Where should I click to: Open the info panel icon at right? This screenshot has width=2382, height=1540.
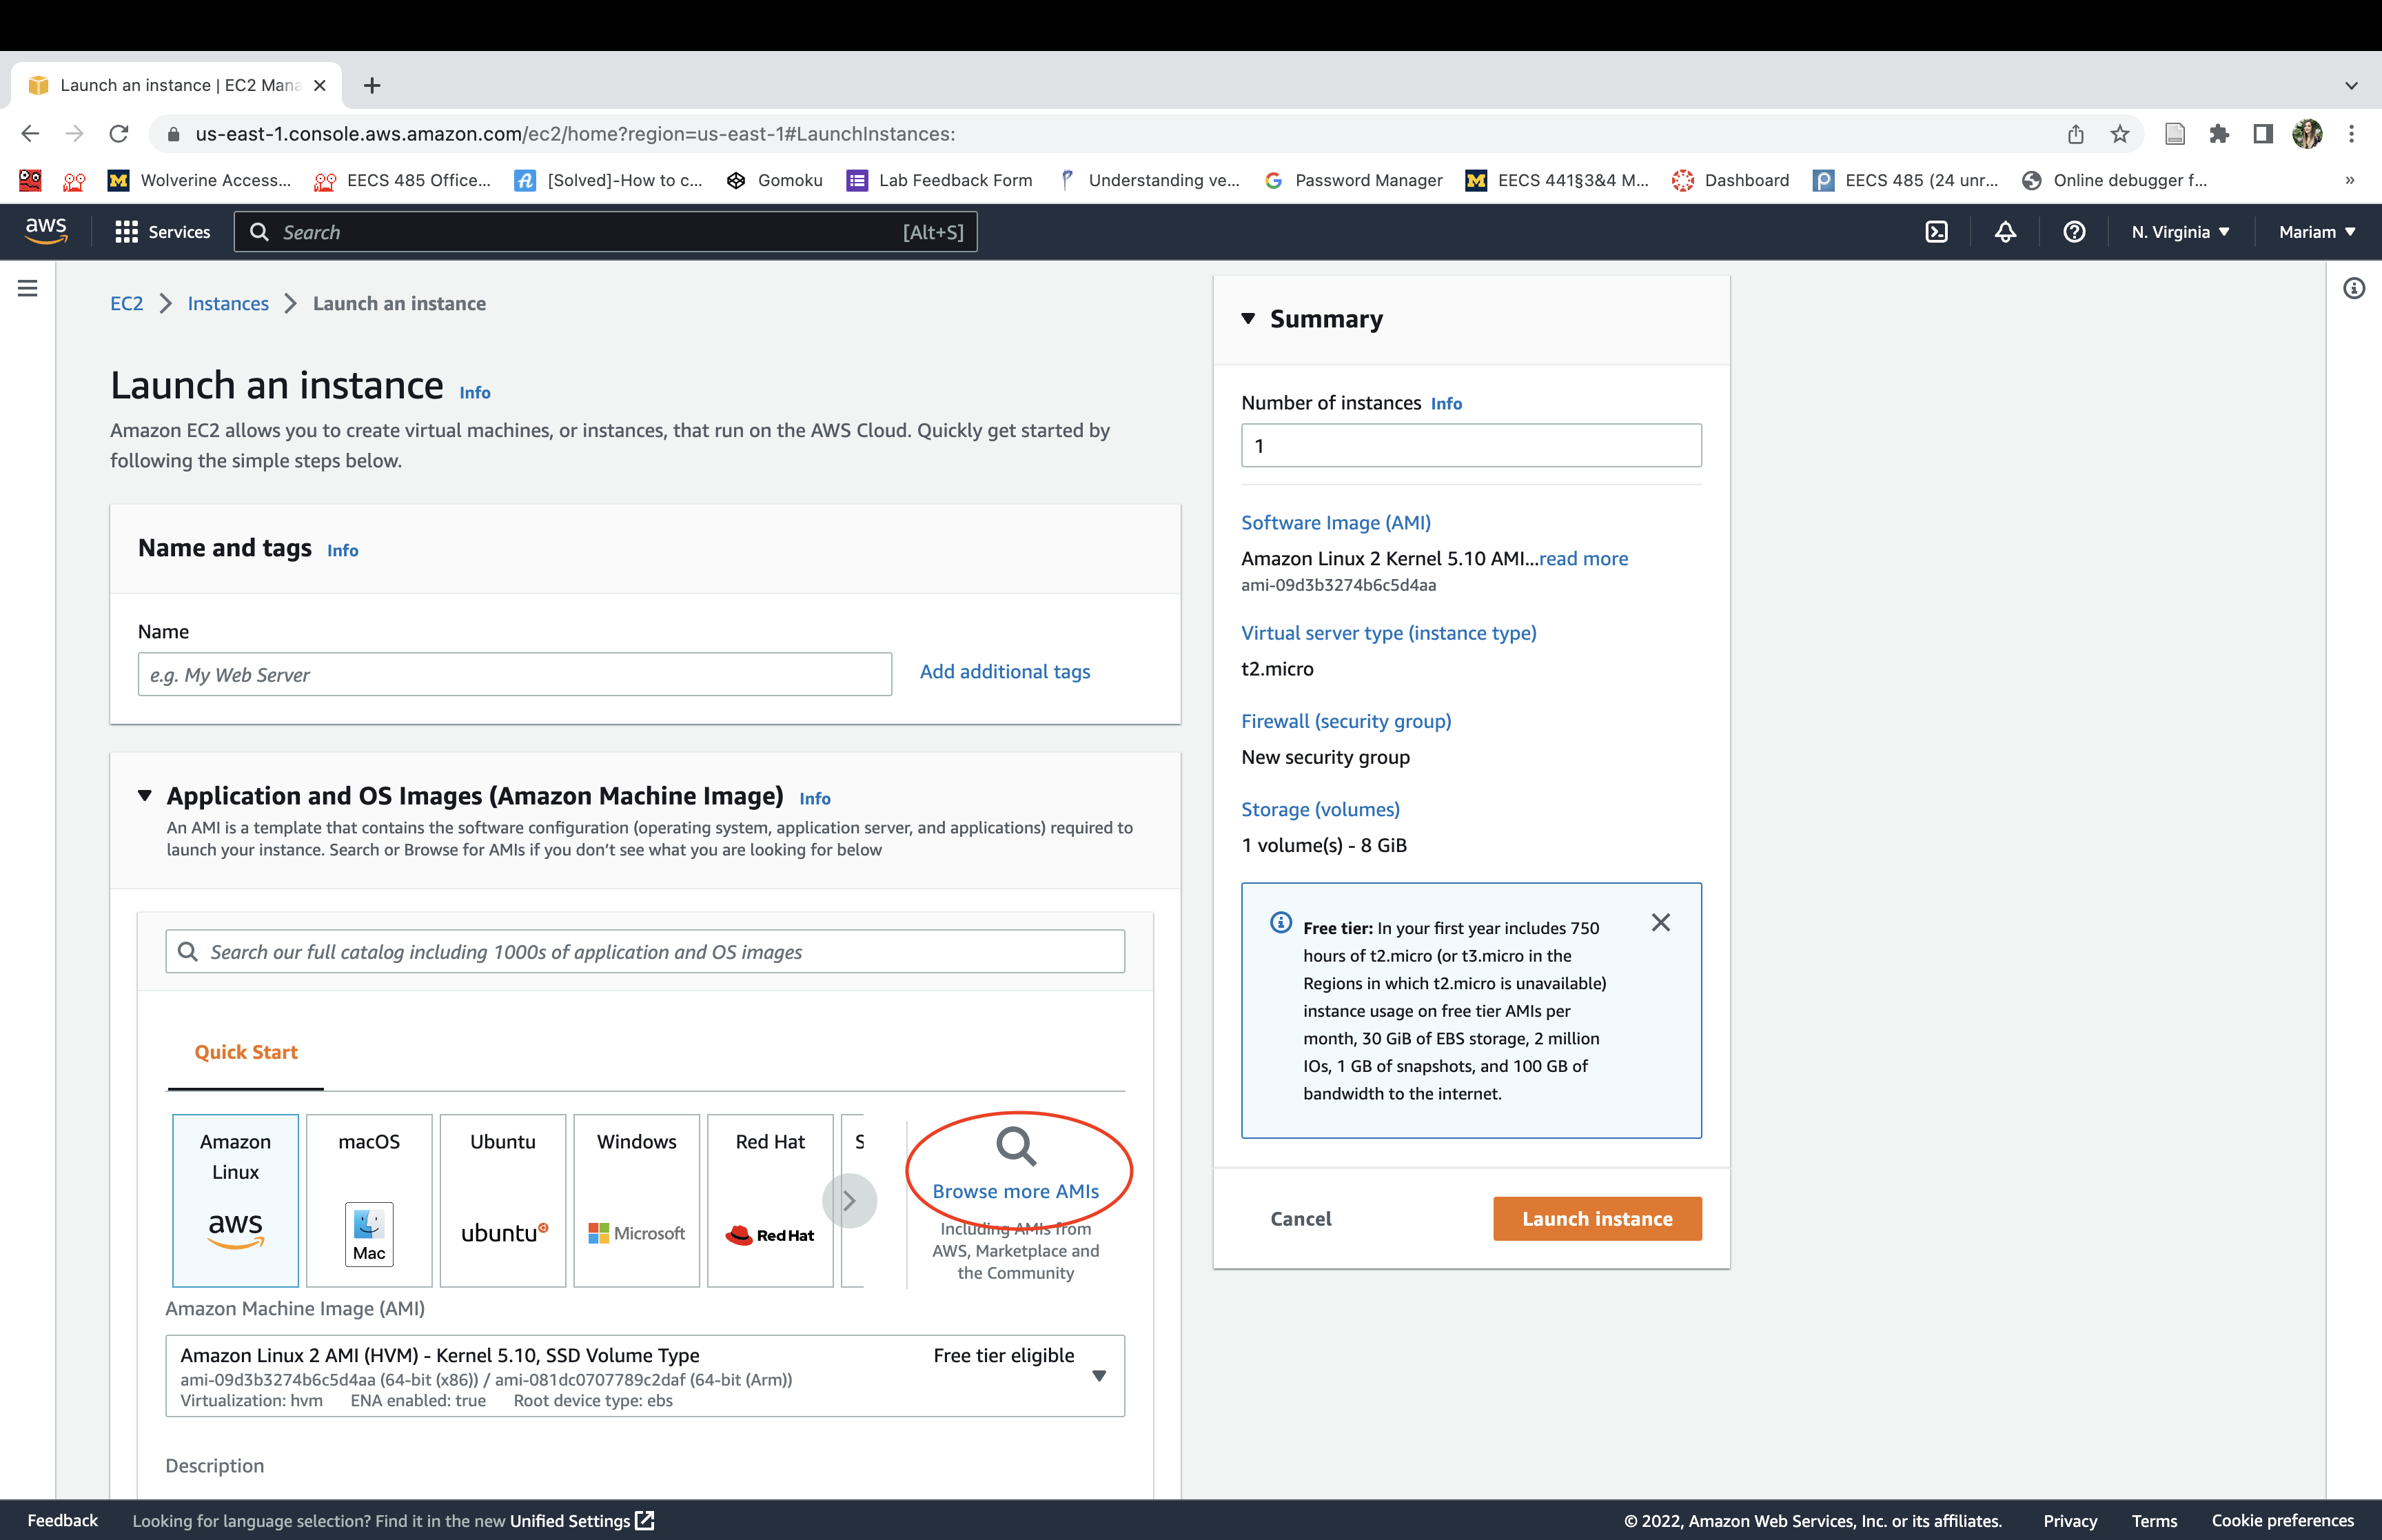coord(2354,288)
